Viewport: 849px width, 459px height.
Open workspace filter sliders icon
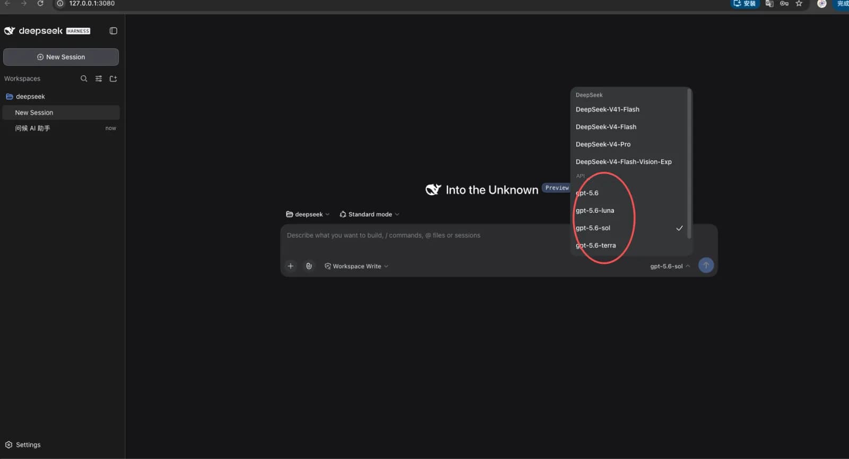pyautogui.click(x=99, y=79)
